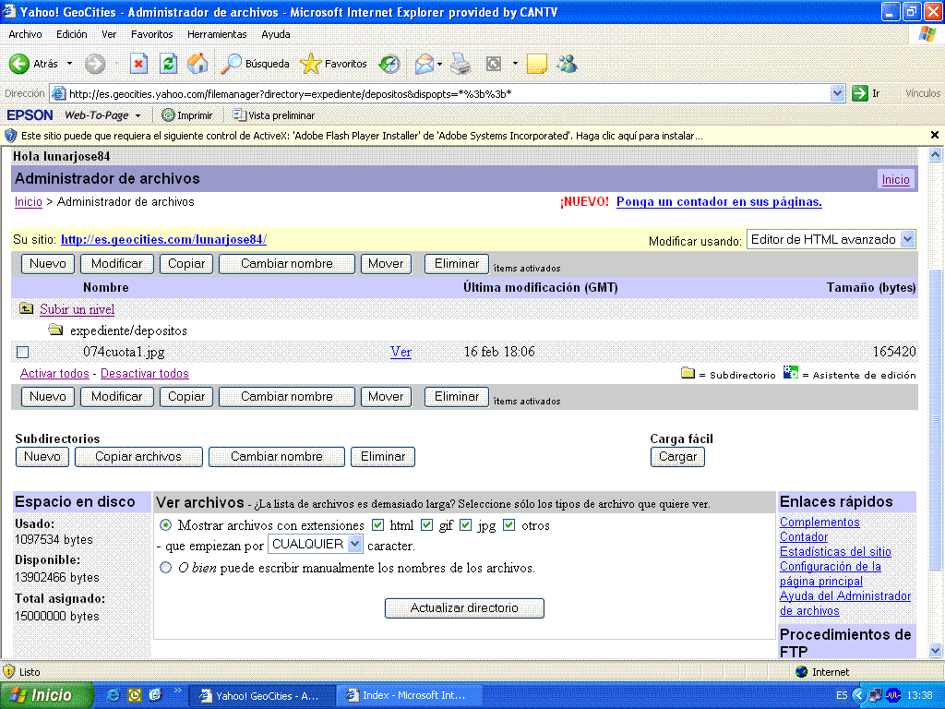This screenshot has height=709, width=945.
Task: Click in the address URL field
Action: tap(449, 93)
